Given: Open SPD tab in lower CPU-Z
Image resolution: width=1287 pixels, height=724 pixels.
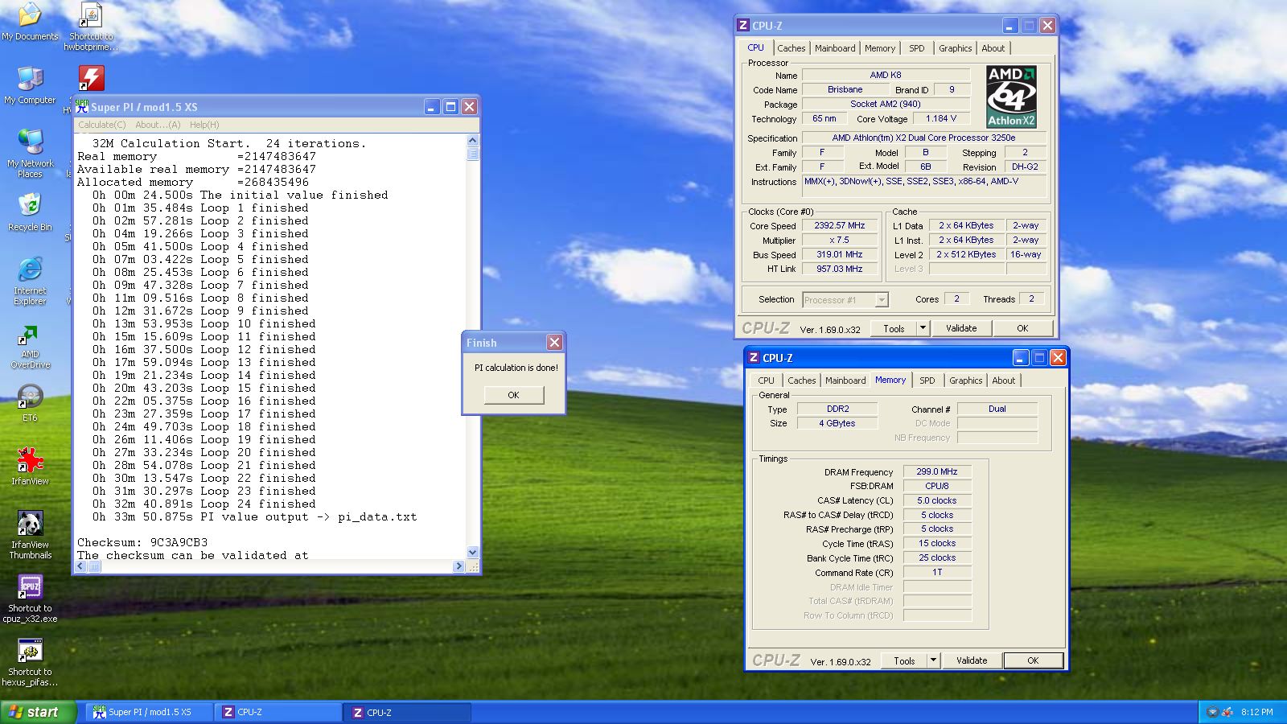Looking at the screenshot, I should 927,381.
